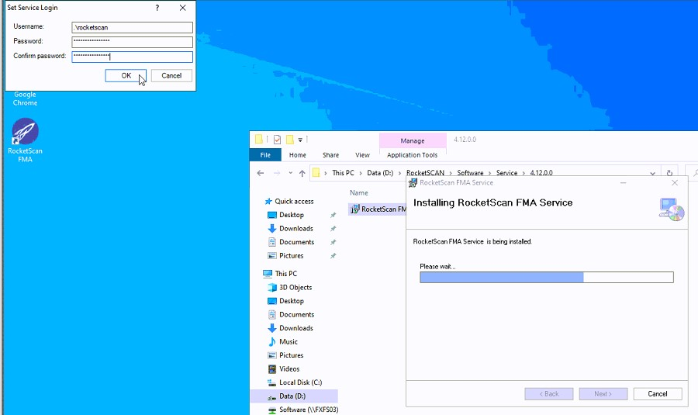The height and width of the screenshot is (415, 698).
Task: Click the RocketScan FMA Service title icon
Action: pyautogui.click(x=413, y=182)
